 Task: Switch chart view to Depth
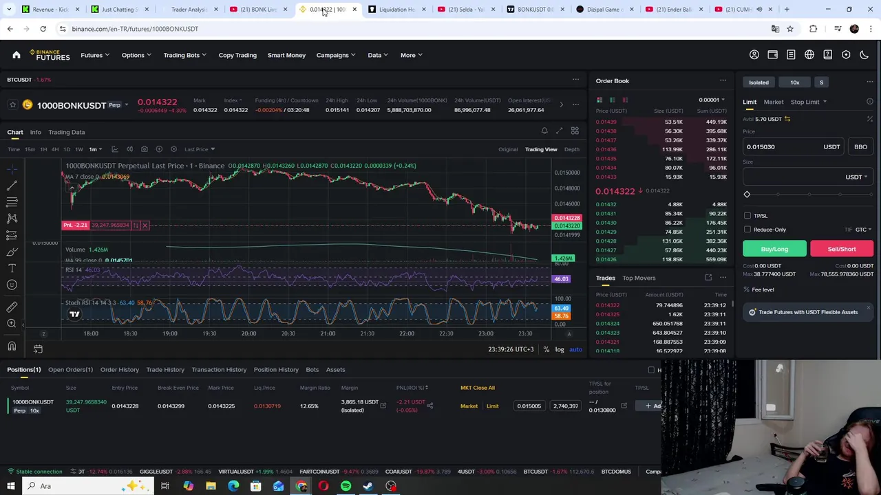click(x=572, y=149)
